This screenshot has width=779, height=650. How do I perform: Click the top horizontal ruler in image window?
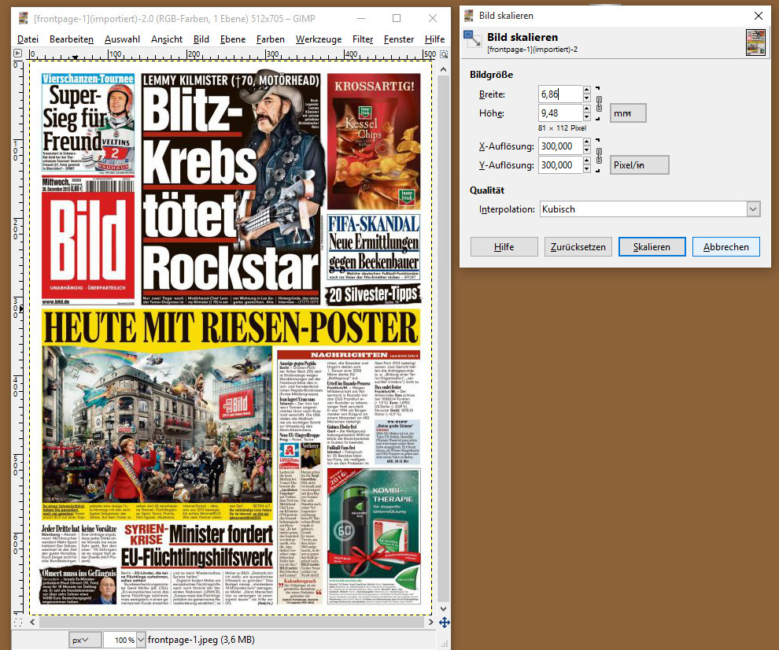coord(232,54)
